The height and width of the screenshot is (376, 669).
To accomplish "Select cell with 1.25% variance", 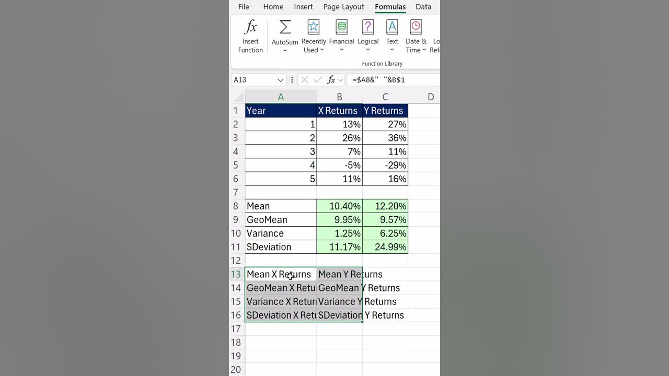I will click(x=339, y=233).
